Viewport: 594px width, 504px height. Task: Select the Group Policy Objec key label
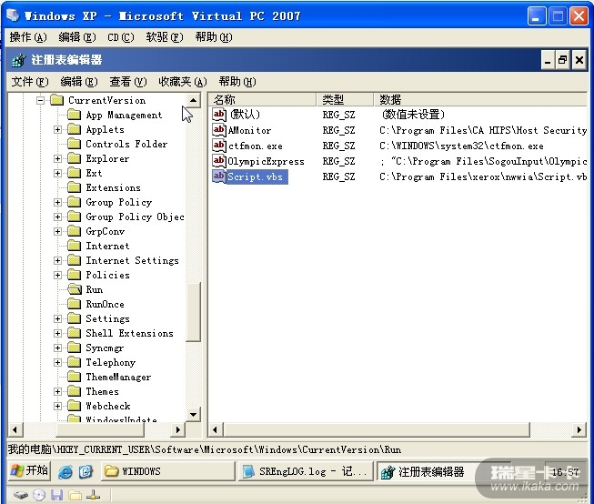pyautogui.click(x=135, y=217)
